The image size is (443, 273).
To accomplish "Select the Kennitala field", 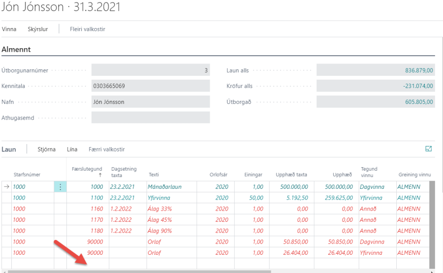I will [x=151, y=86].
